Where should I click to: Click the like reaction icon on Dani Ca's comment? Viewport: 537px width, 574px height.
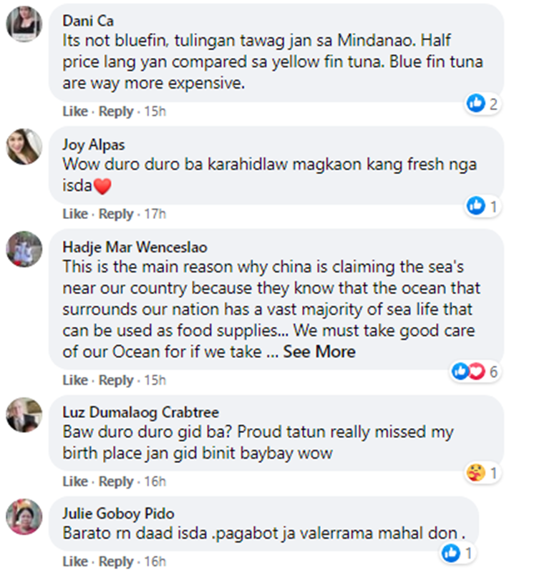click(x=476, y=104)
